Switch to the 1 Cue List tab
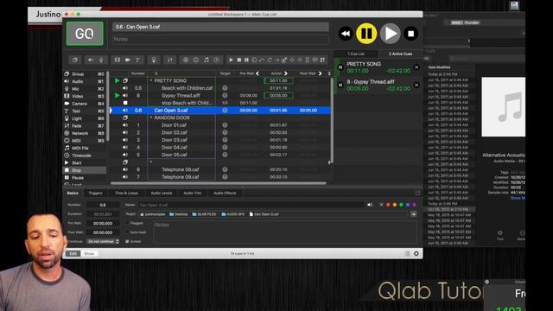 pos(356,54)
